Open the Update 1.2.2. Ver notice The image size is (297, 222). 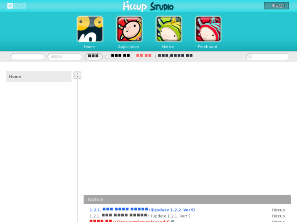142,210
